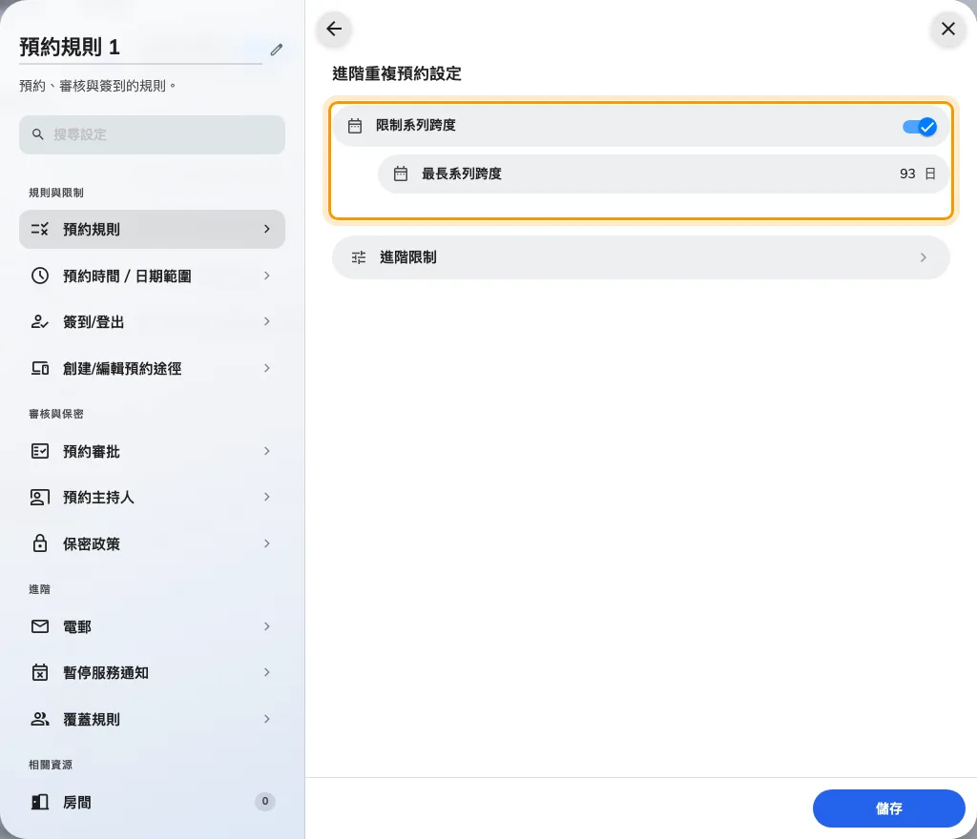Click the 0 count badge on 房間
This screenshot has height=839, width=977.
click(265, 801)
